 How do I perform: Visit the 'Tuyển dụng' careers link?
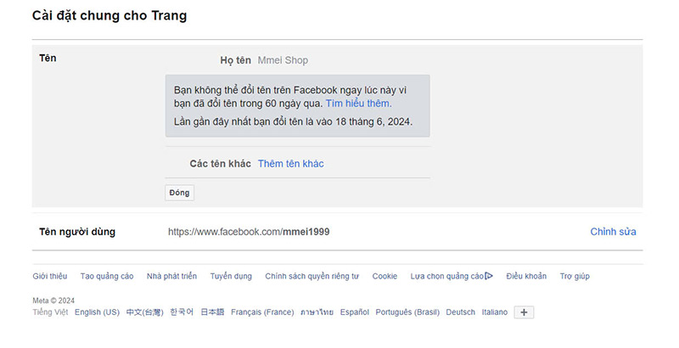(231, 277)
